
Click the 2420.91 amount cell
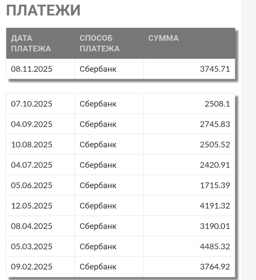(215, 165)
